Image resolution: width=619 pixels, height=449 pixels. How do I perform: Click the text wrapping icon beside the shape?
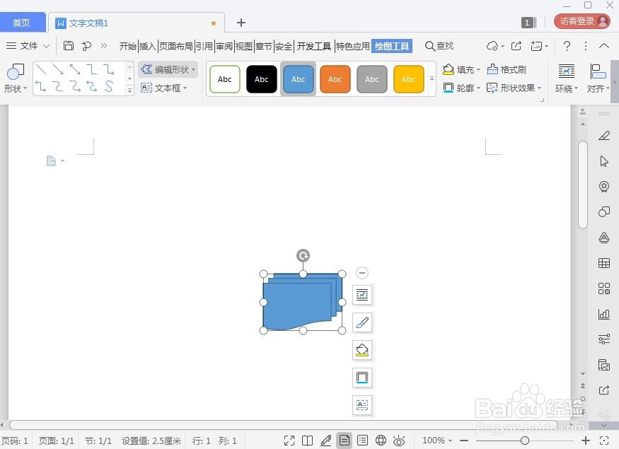pos(361,294)
